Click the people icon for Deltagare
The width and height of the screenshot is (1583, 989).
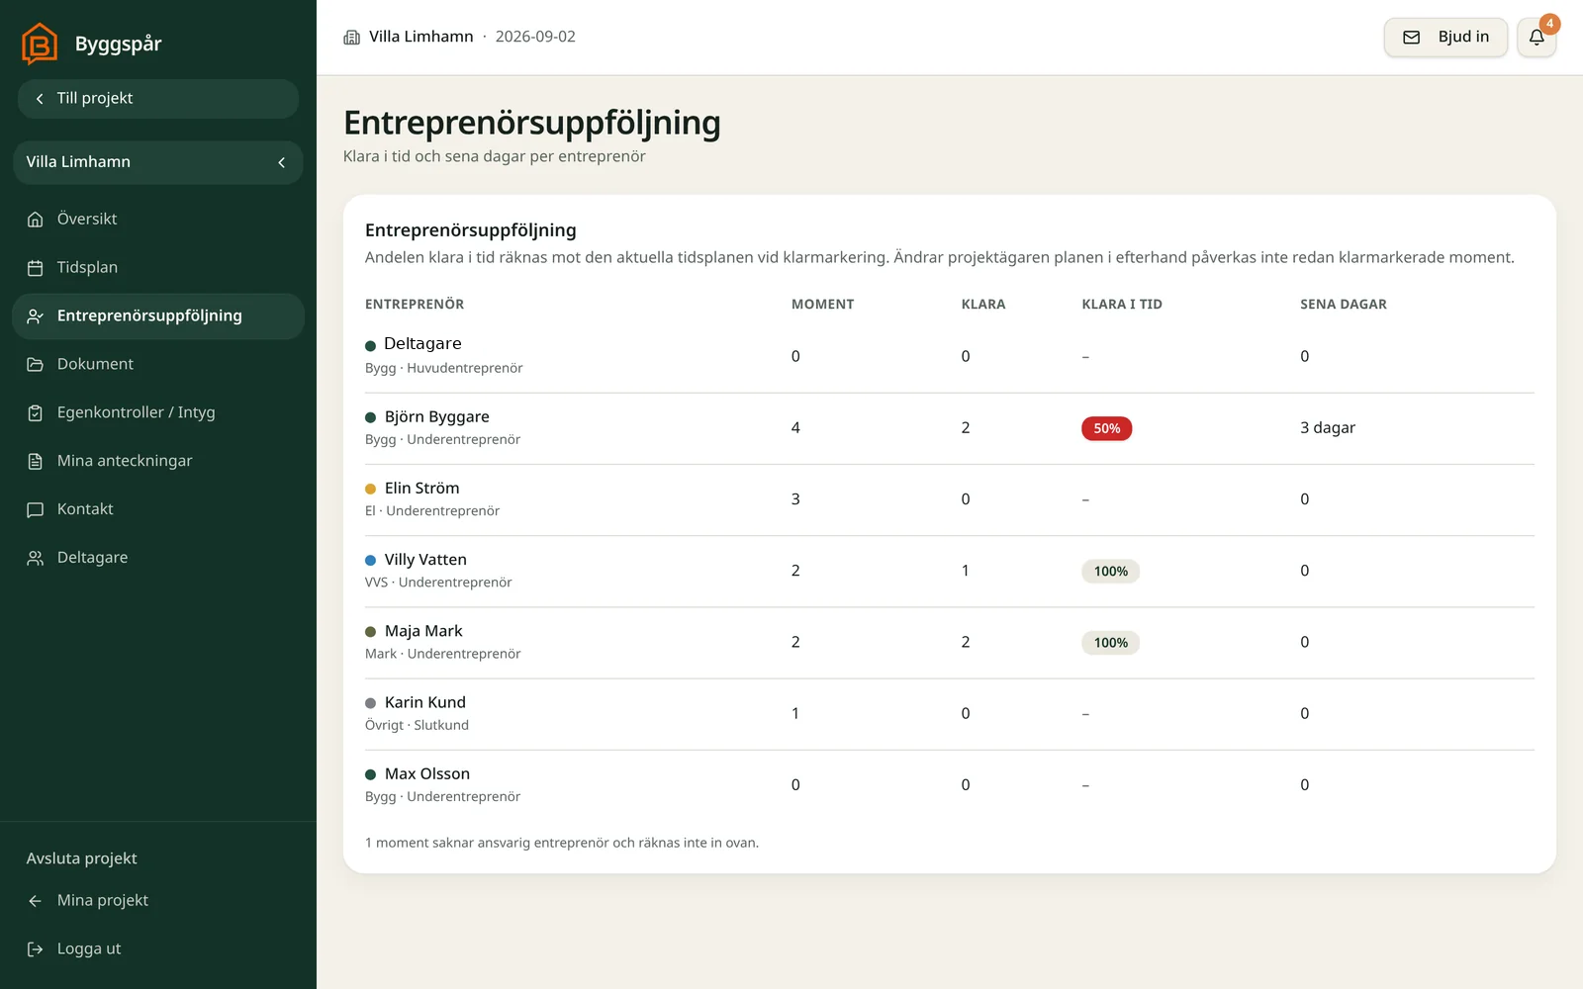[36, 559]
